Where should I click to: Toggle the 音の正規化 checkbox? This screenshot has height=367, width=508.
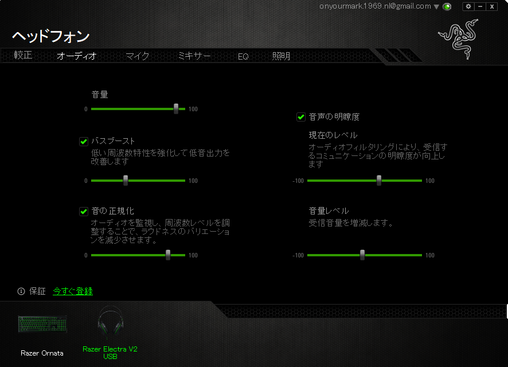[x=84, y=212]
